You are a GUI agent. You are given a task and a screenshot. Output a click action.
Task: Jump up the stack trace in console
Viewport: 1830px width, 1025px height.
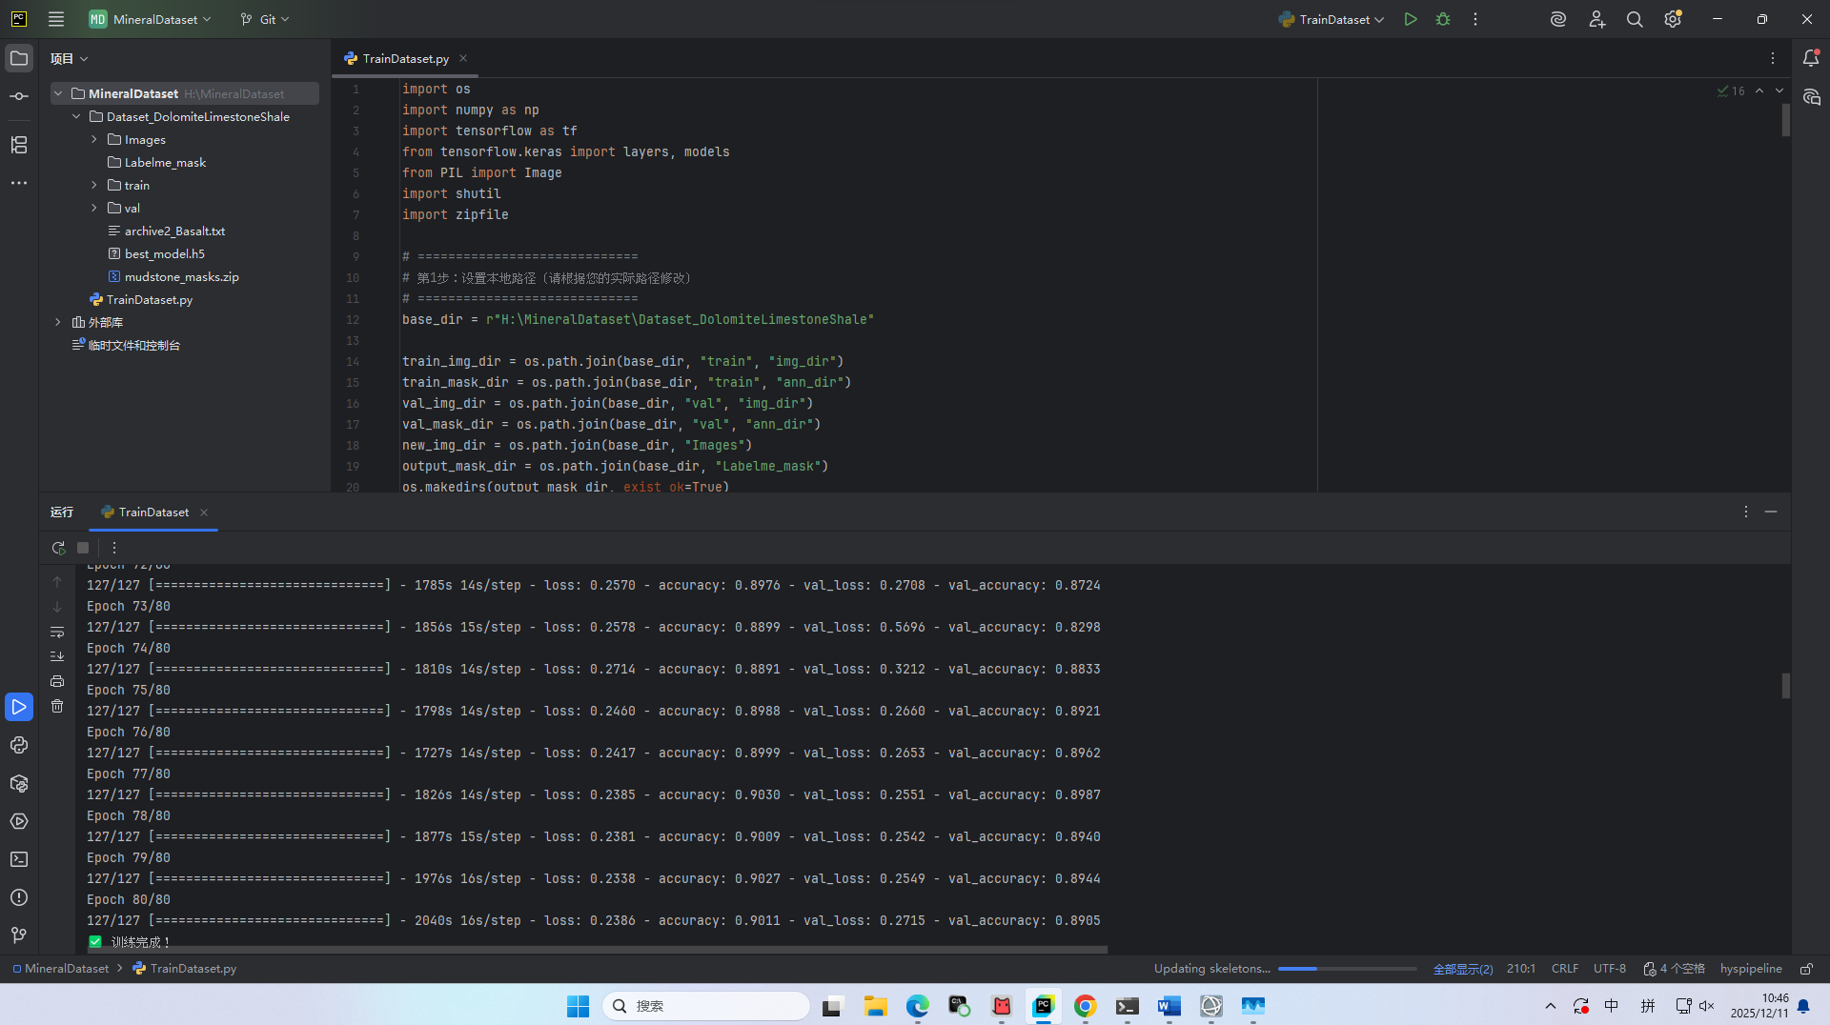[x=57, y=582]
